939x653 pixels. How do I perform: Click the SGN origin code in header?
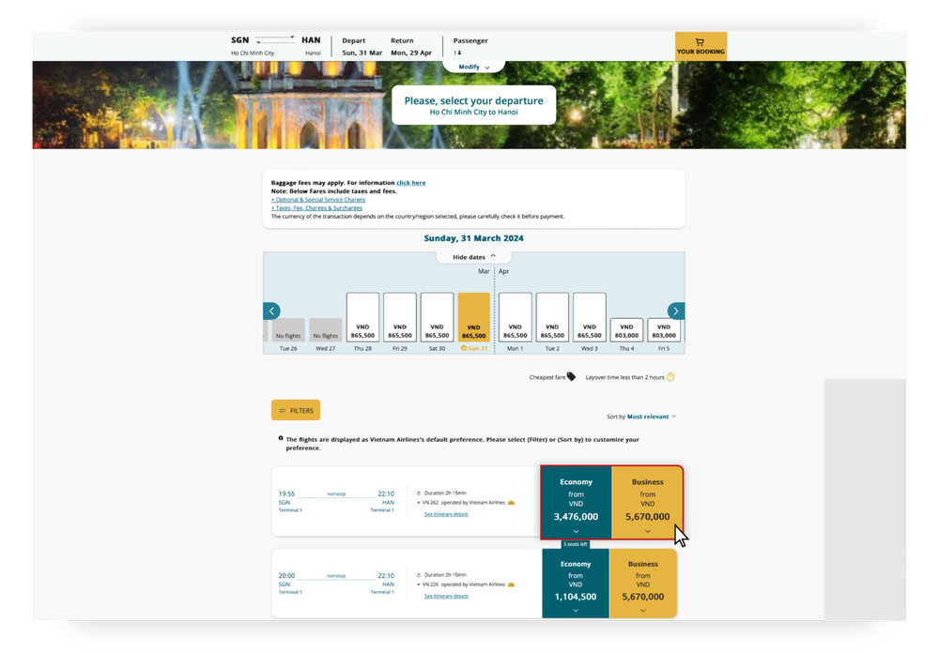point(239,40)
